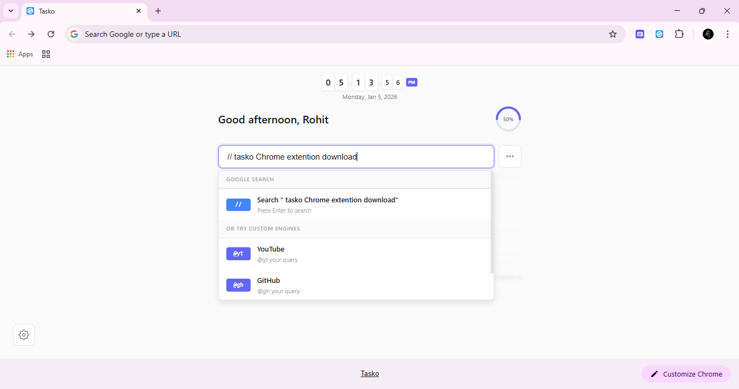
Task: Open Chrome's three-dot menu
Action: pos(727,34)
